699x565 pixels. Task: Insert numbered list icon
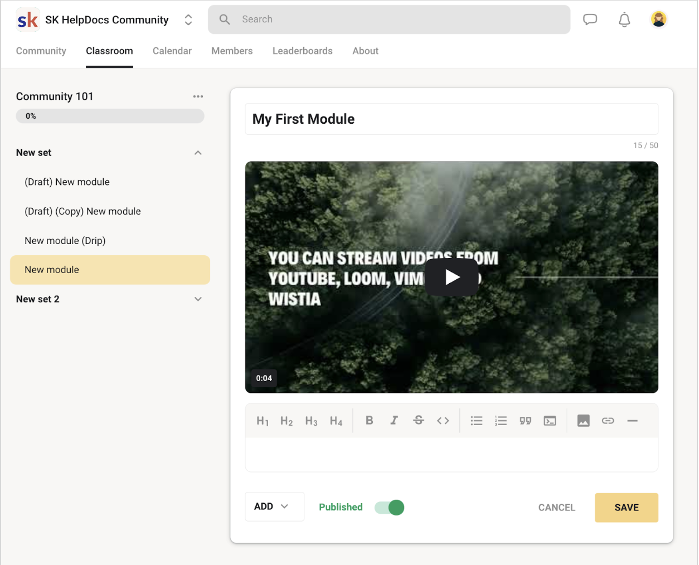[501, 421]
